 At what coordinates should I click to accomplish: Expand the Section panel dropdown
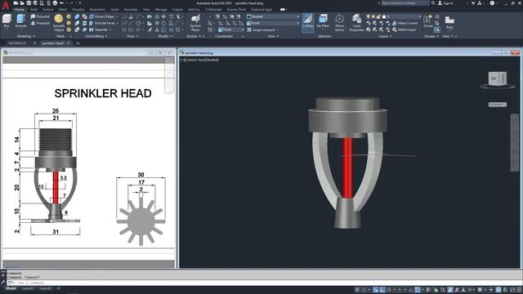pyautogui.click(x=194, y=36)
